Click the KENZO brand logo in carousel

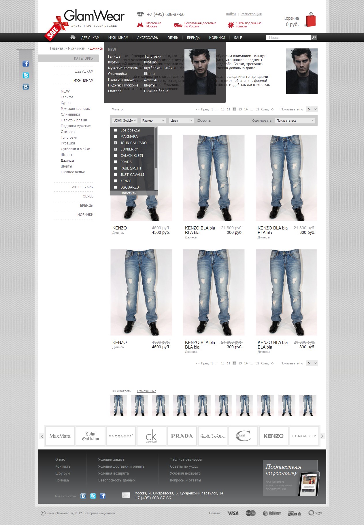tap(274, 436)
